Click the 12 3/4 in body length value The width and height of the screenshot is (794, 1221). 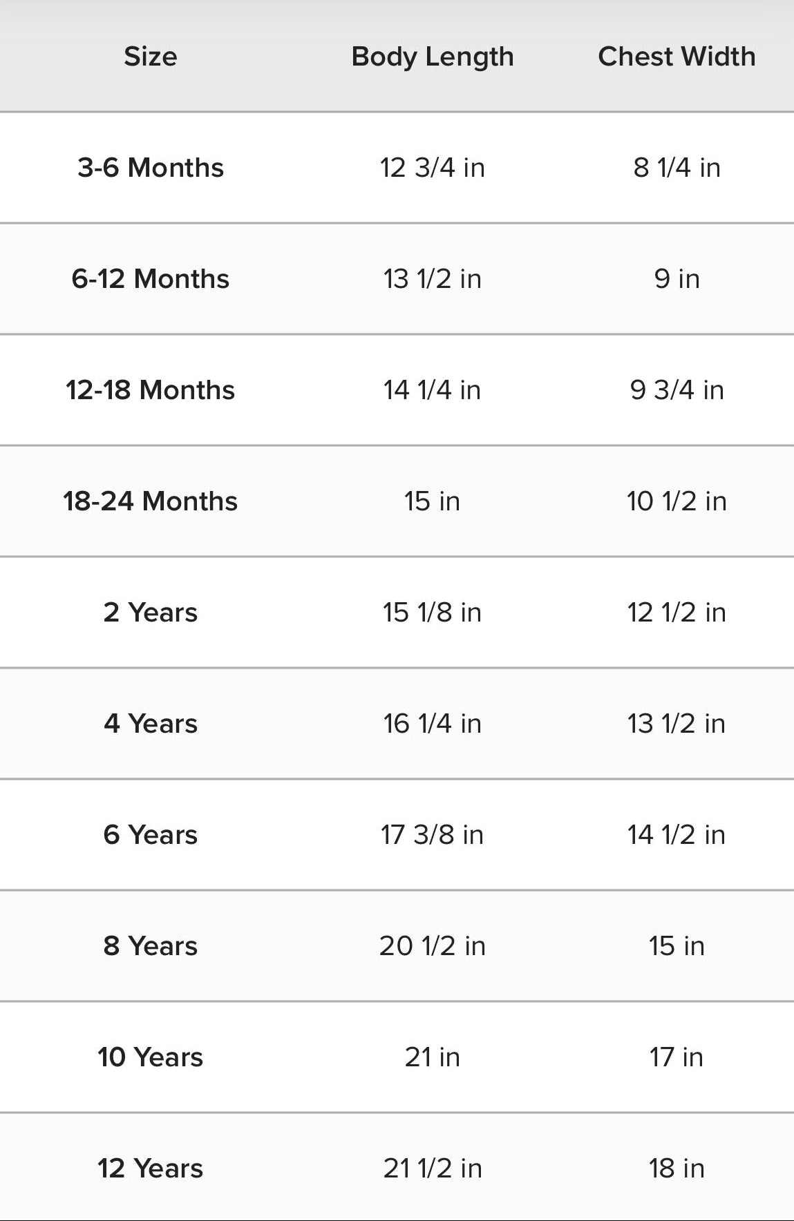pyautogui.click(x=432, y=168)
